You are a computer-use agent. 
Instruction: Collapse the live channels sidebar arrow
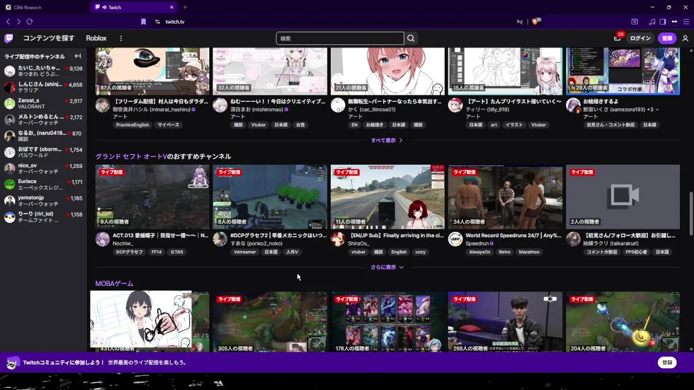click(78, 56)
